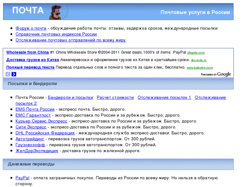Click the Денежные переводы section header
249x187 pixels.
point(118,164)
